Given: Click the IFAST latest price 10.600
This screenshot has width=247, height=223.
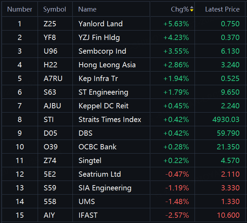Looking at the screenshot, I should click(x=229, y=215).
